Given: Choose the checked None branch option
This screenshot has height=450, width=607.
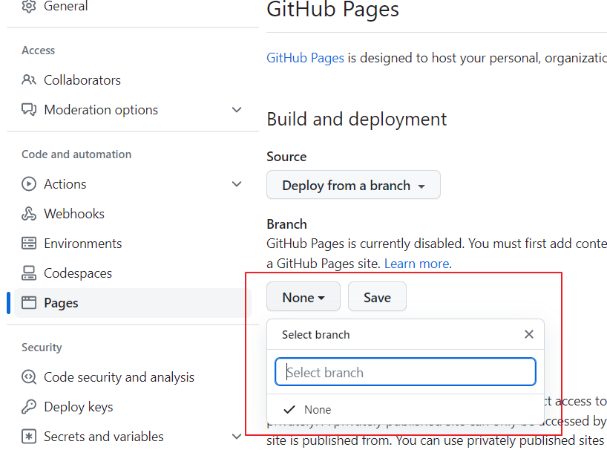Looking at the screenshot, I should (405, 409).
